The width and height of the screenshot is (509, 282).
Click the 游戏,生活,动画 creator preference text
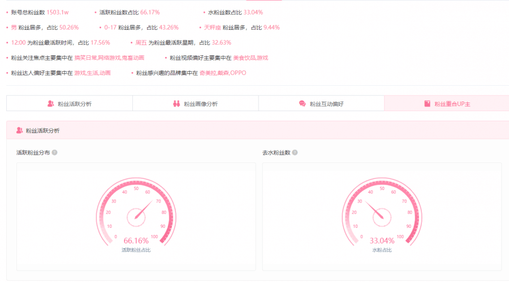click(93, 73)
